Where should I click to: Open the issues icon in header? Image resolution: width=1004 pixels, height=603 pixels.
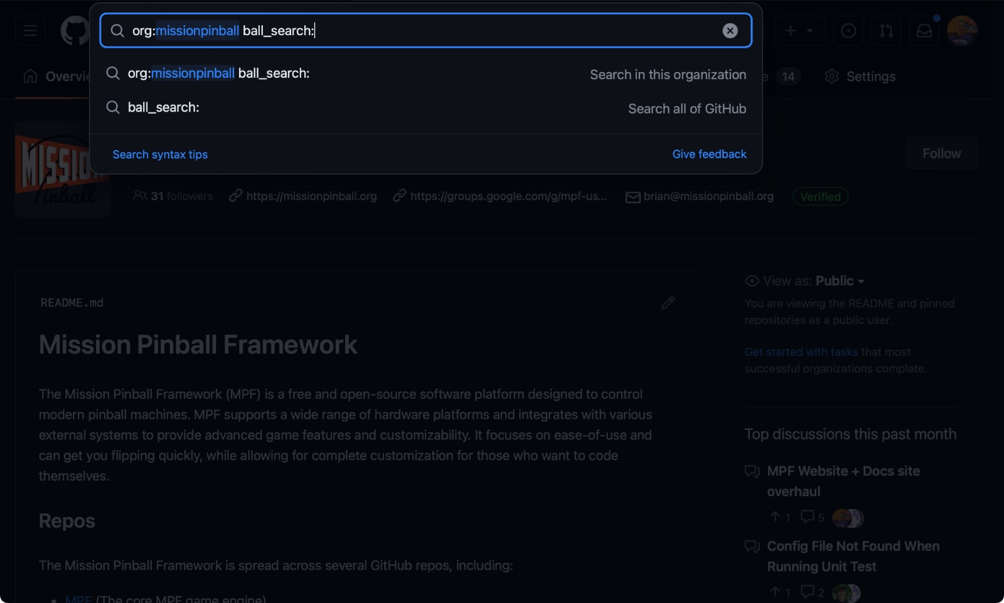[848, 31]
